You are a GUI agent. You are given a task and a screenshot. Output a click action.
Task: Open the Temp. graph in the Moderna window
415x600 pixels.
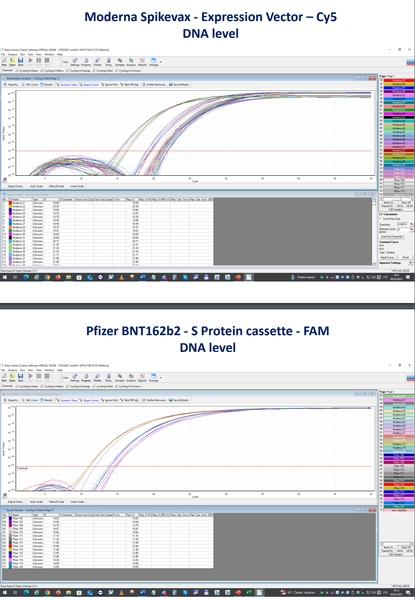[x=108, y=62]
